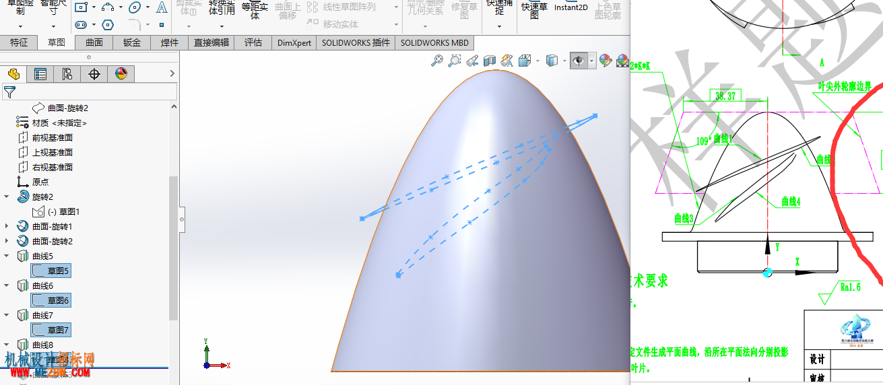The width and height of the screenshot is (883, 385).
Task: Switch to the SOLIDWORKS 插件 tab
Action: 356,42
